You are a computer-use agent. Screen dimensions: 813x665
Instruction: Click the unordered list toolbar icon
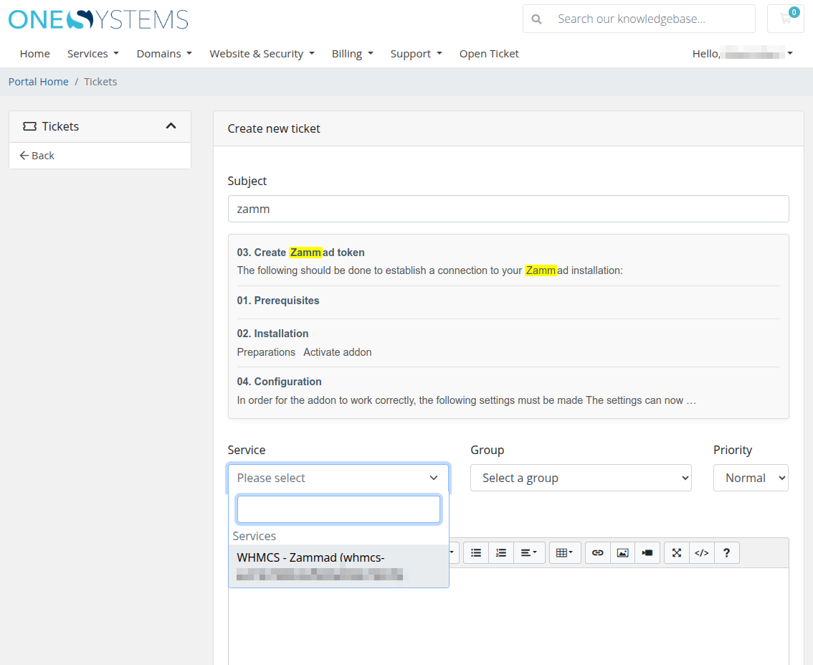click(476, 553)
